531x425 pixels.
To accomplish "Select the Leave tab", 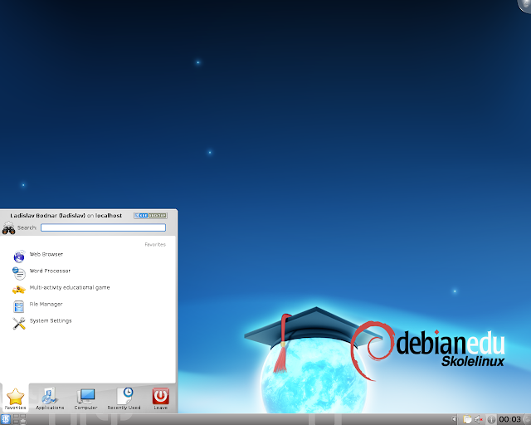I will coord(160,398).
